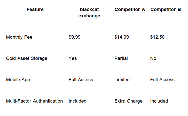Click the $9.99 price cell

75,37
